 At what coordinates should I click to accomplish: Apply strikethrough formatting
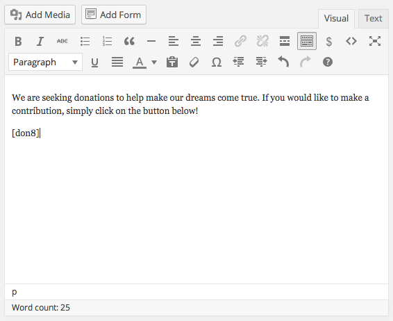[x=62, y=41]
